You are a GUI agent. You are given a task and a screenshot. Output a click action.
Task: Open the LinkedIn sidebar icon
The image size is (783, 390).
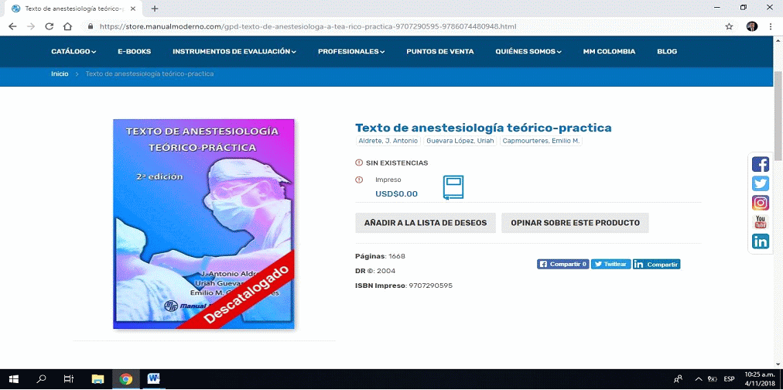[761, 241]
